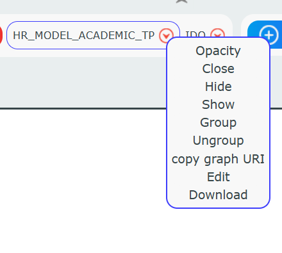Select the IDO source label
The height and width of the screenshot is (253, 282).
(x=195, y=34)
